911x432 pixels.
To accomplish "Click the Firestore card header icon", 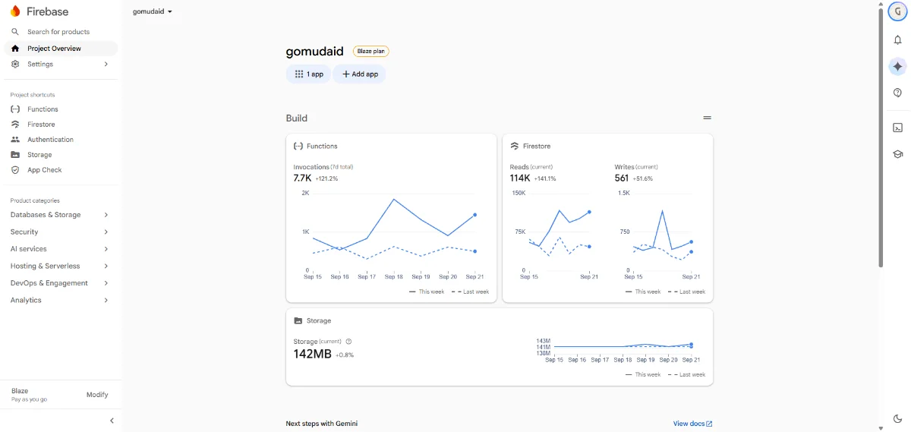I will 515,146.
